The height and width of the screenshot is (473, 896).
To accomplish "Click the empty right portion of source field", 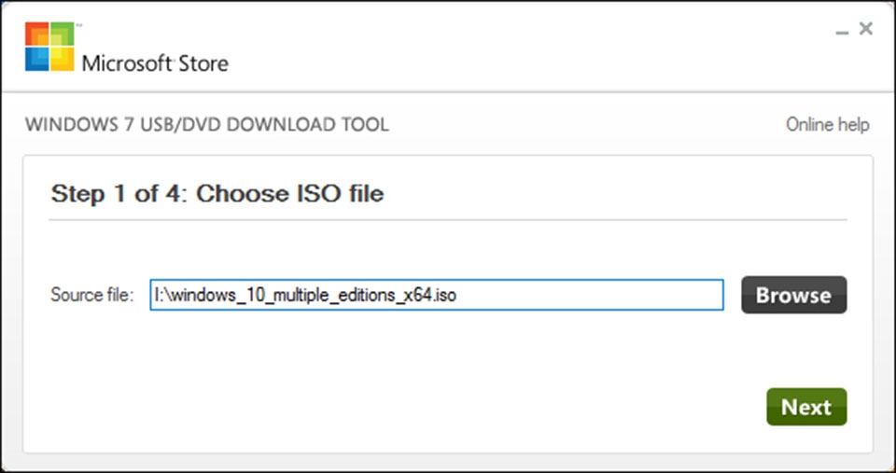I will pos(589,295).
